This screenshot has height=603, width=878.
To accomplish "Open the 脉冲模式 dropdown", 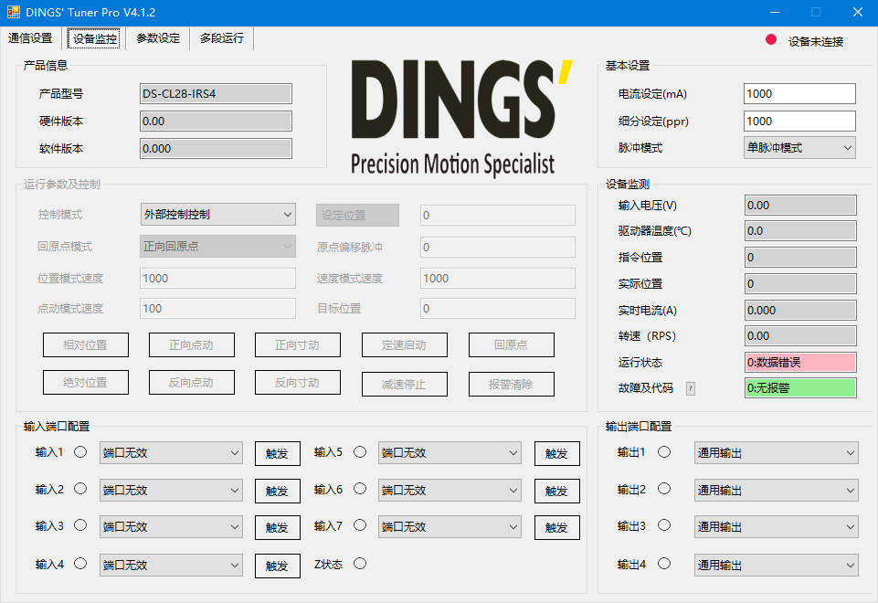I will click(799, 148).
